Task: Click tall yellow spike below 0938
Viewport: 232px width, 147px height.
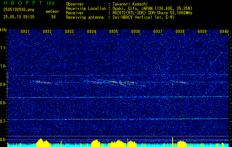Action: [173, 141]
